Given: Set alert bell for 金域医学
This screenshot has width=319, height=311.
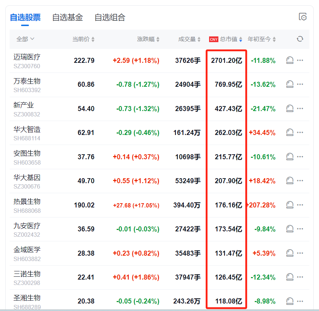Looking at the screenshot, I should (290, 253).
